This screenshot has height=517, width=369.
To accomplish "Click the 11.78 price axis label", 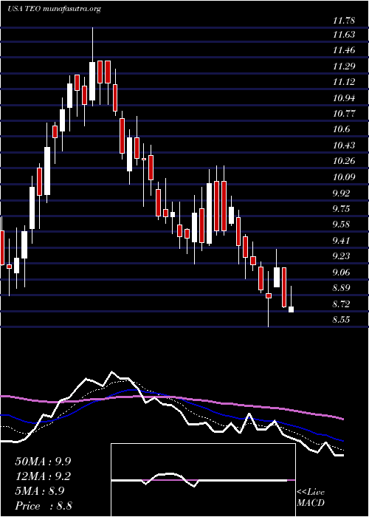I will tap(344, 21).
